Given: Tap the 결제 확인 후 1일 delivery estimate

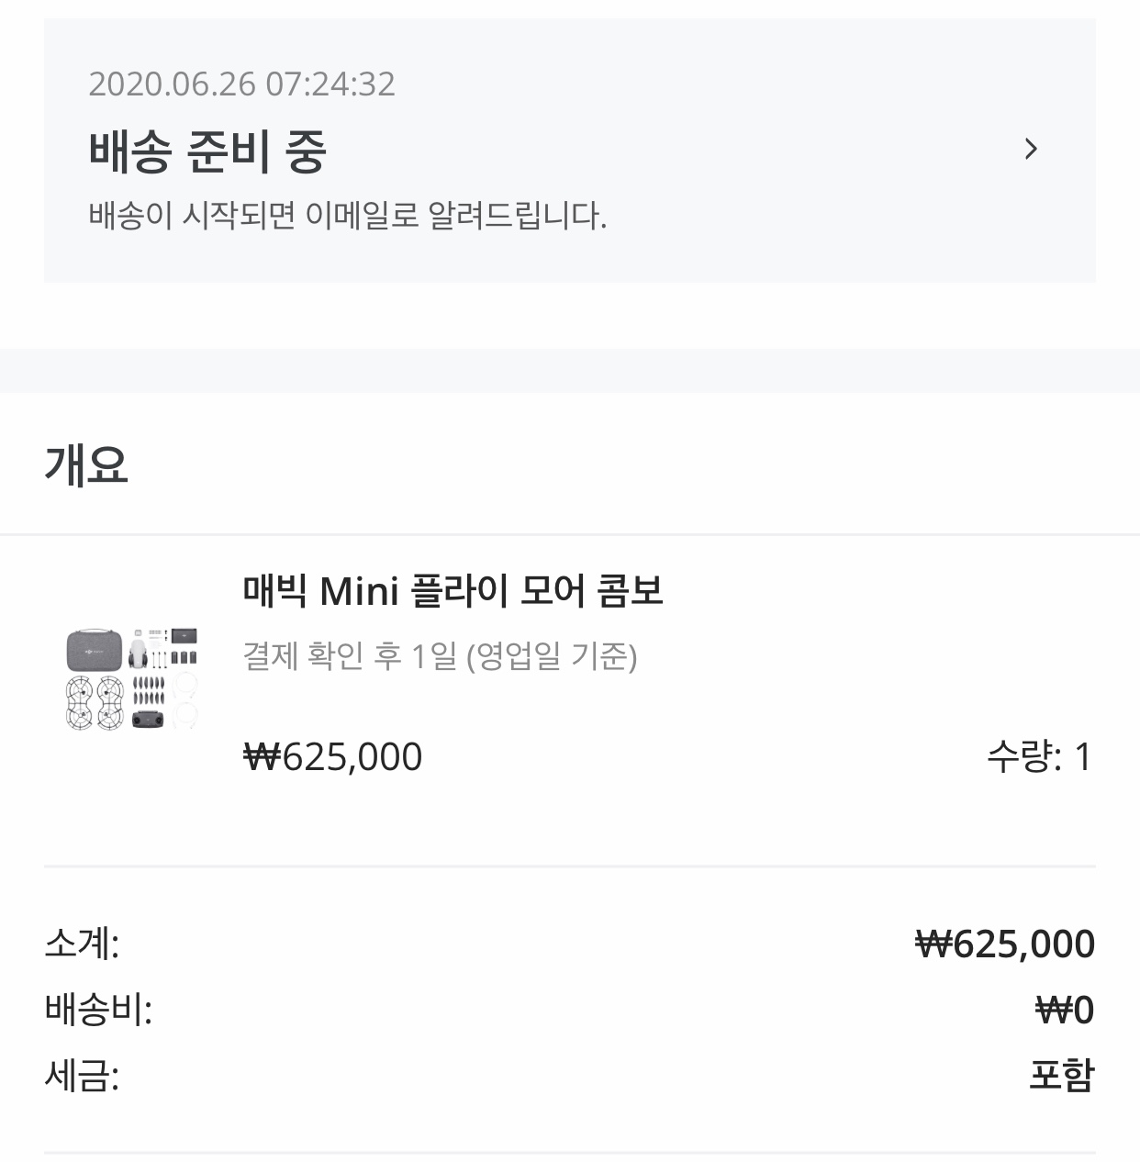Looking at the screenshot, I should tap(440, 656).
